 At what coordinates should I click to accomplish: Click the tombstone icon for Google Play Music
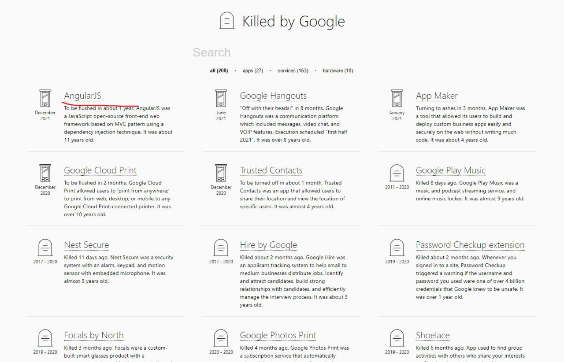397,173
